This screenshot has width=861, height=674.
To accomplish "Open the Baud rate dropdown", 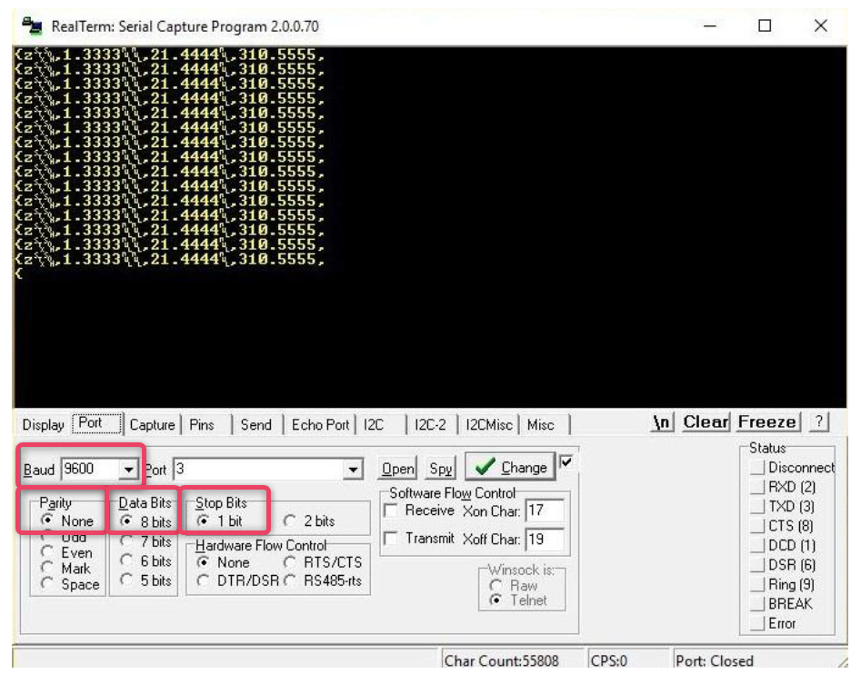I will pos(128,470).
